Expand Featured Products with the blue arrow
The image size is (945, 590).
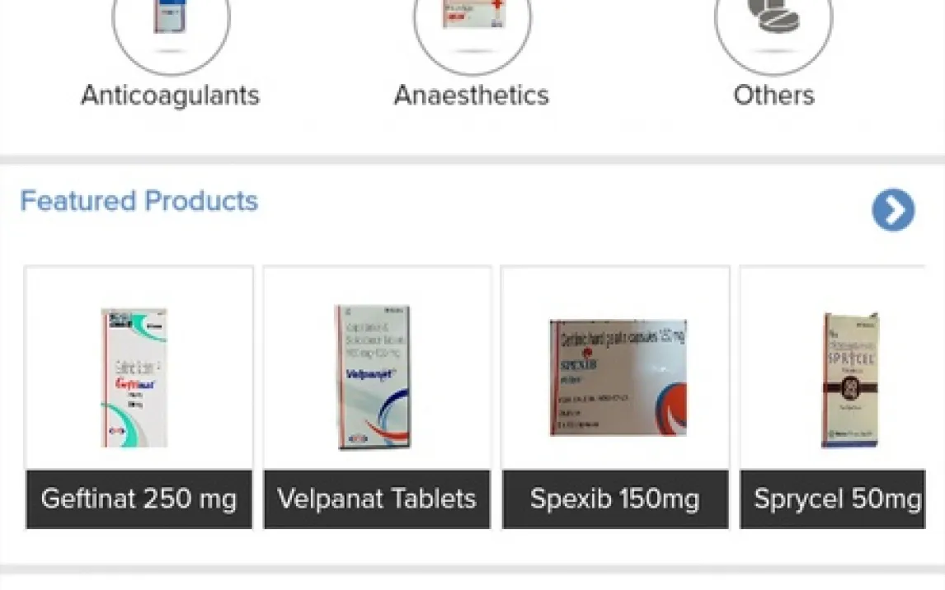(893, 210)
